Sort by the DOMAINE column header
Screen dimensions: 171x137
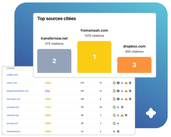(x=11, y=68)
